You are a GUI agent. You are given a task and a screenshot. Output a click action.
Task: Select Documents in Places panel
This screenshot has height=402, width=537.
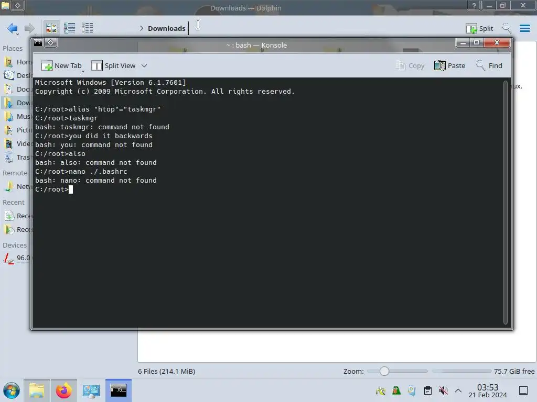(x=17, y=89)
